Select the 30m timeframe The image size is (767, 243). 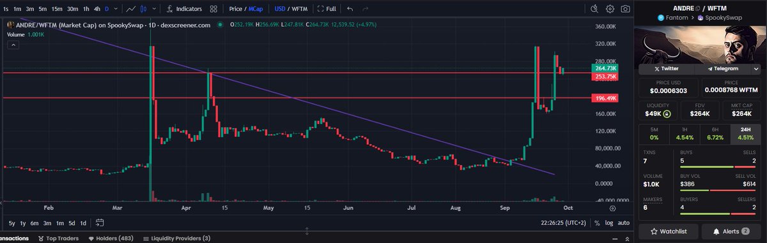(73, 9)
